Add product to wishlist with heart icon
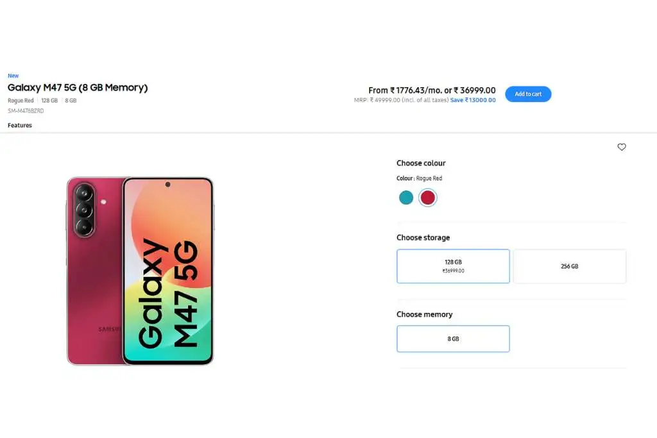The height and width of the screenshot is (438, 657). pos(621,147)
